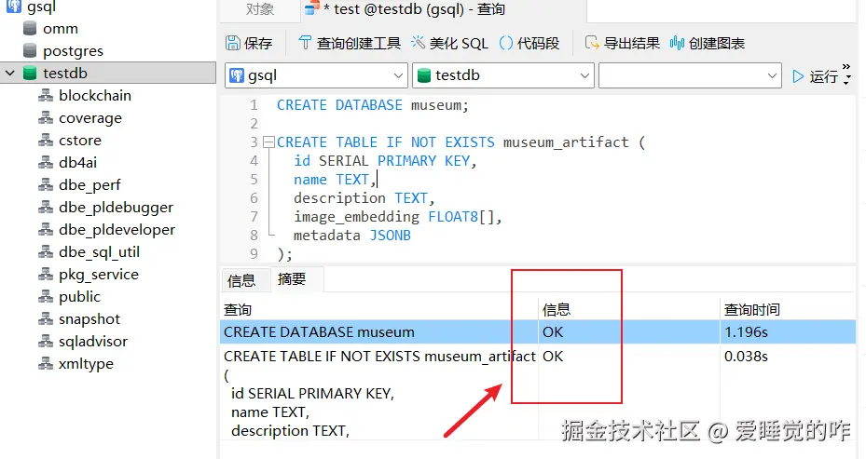Viewport: 866px width, 459px height.
Task: Collapse the CREATE TABLE code fold on line 3
Action: pos(269,142)
